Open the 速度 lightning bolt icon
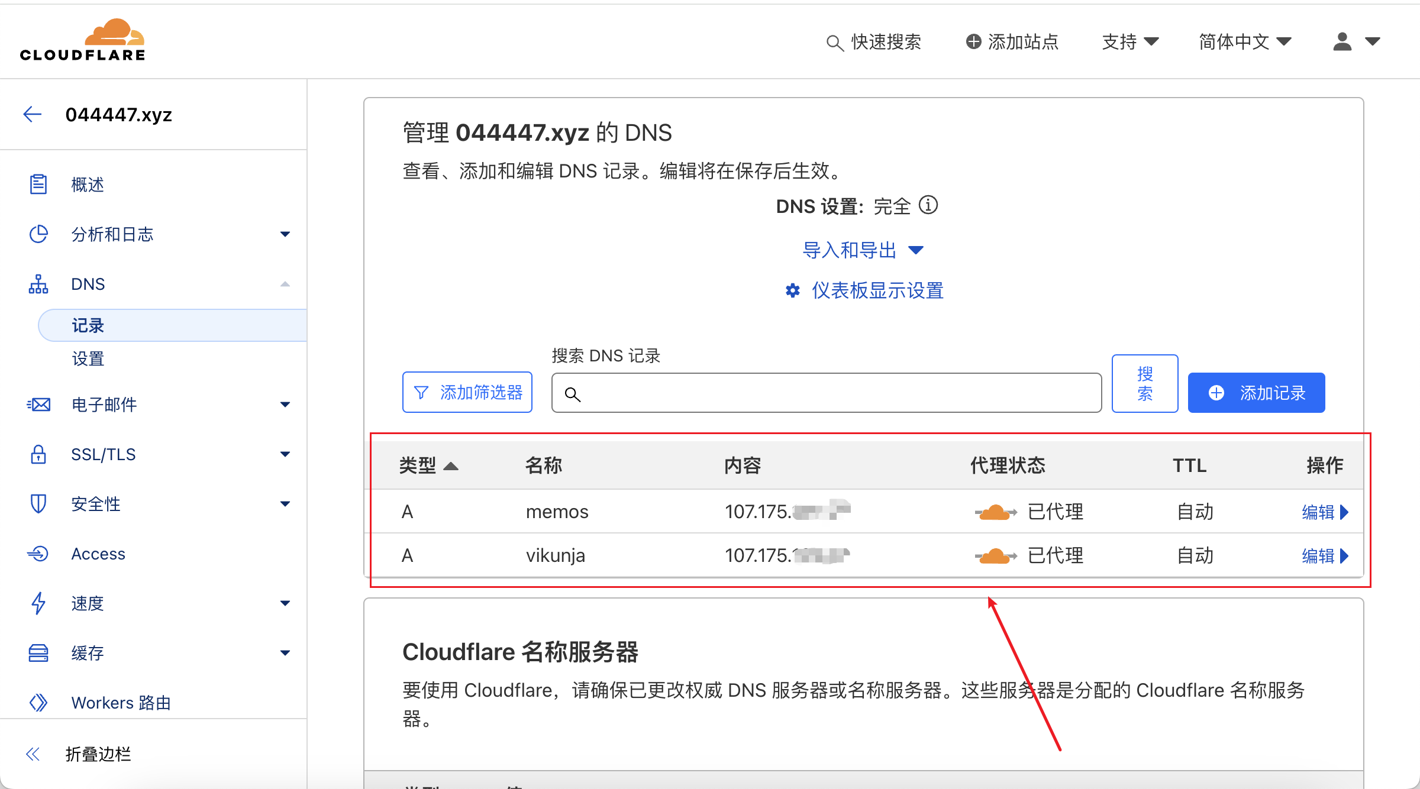This screenshot has width=1420, height=789. [38, 603]
